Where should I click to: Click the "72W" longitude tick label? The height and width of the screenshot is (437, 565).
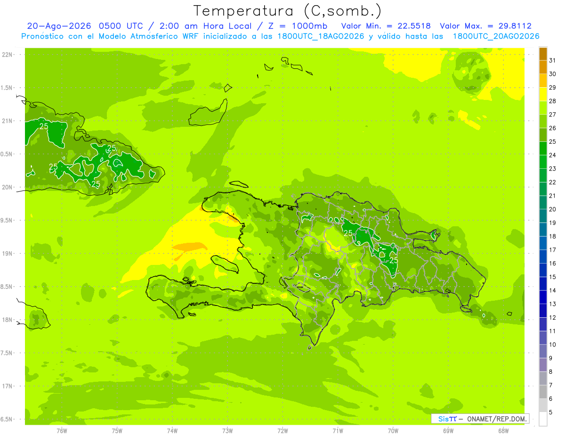(x=282, y=431)
